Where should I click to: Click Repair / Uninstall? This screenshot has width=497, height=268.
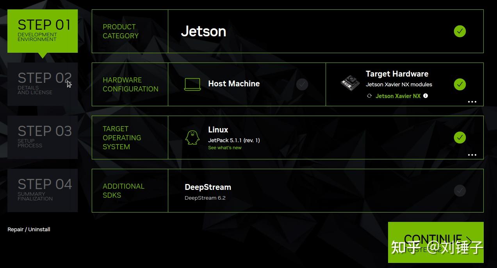[29, 229]
